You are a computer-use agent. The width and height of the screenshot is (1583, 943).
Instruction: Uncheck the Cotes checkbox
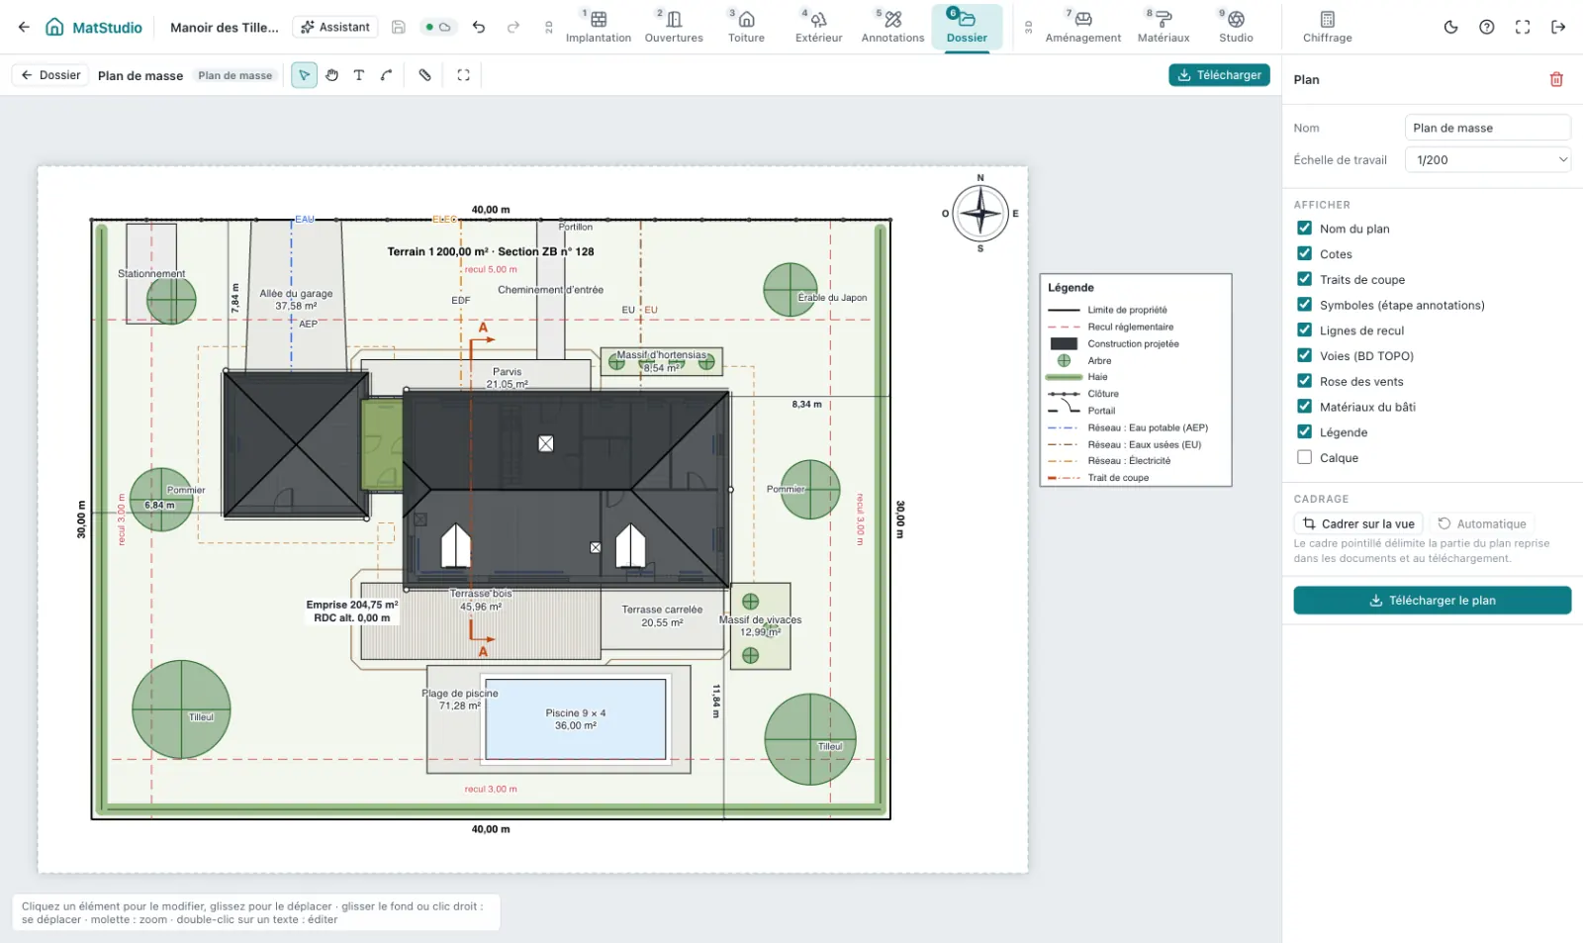[x=1304, y=253]
